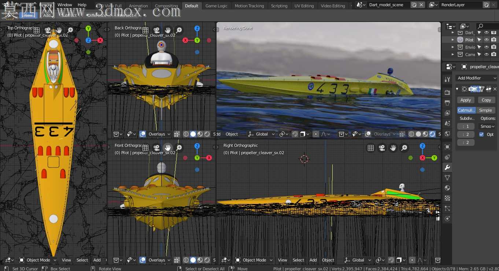Click hand pan icon in Back Orthographic viewport
499x271 pixels.
coord(168,30)
